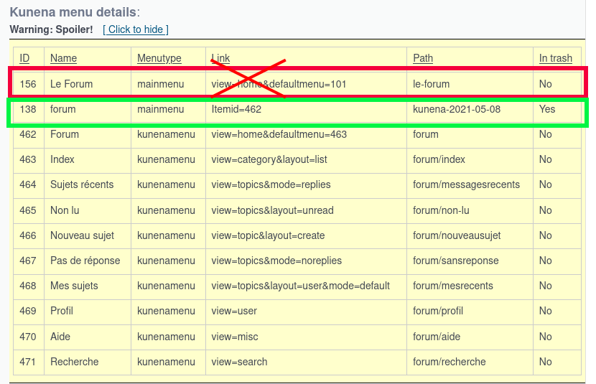Click the 'kunena-2021-05-08' path cell

tap(455, 109)
